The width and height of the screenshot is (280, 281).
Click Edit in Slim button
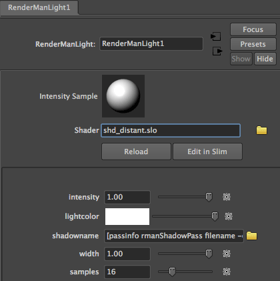(207, 152)
